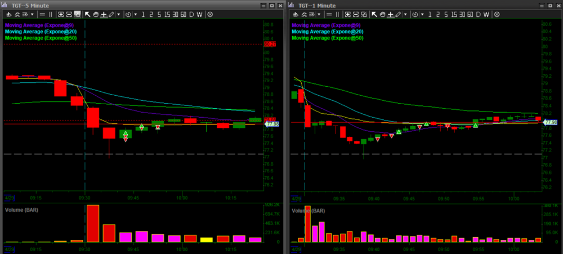563x254 pixels.
Task: Enable the crosshair cursor in 1 Minute chart
Action: click(x=390, y=14)
